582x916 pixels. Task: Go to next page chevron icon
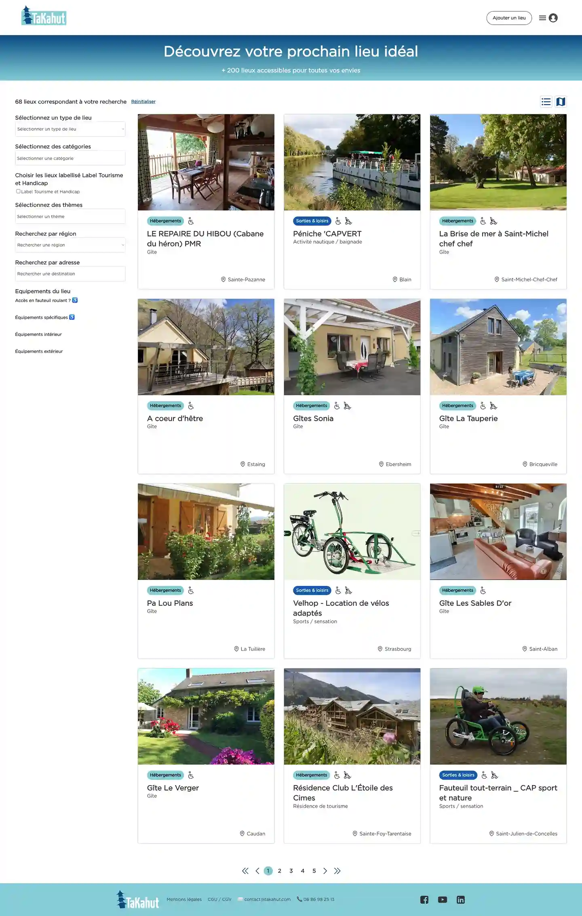[325, 871]
